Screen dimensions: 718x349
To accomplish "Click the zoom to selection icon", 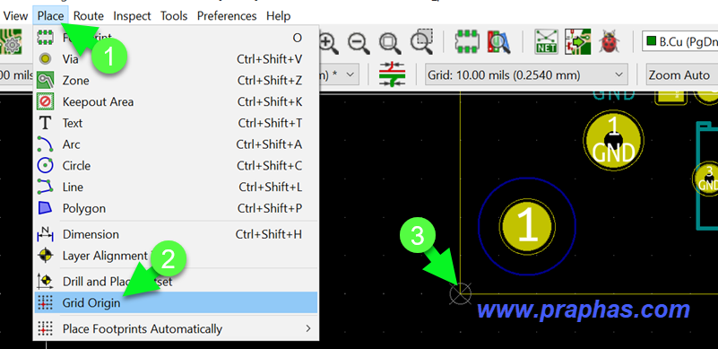I will coord(421,42).
